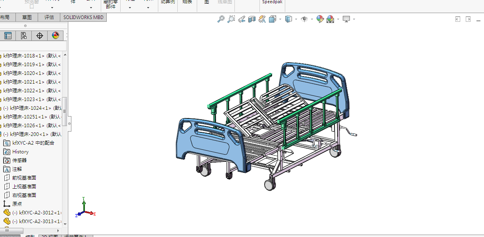Click the right viewport pane arrow button
This screenshot has height=237, width=484.
468,19
